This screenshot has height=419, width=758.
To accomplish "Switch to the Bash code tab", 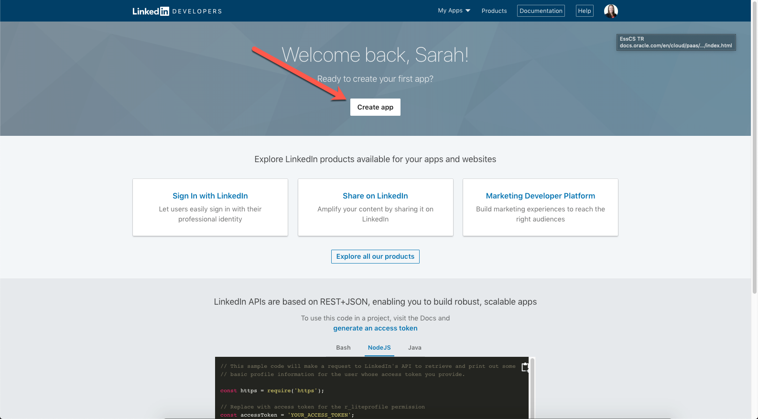I will [343, 348].
